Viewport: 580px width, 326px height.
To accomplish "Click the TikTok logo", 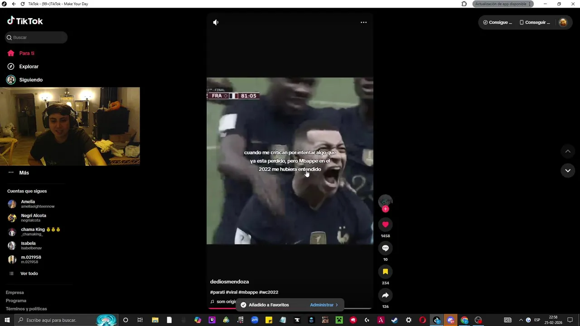I will click(25, 21).
